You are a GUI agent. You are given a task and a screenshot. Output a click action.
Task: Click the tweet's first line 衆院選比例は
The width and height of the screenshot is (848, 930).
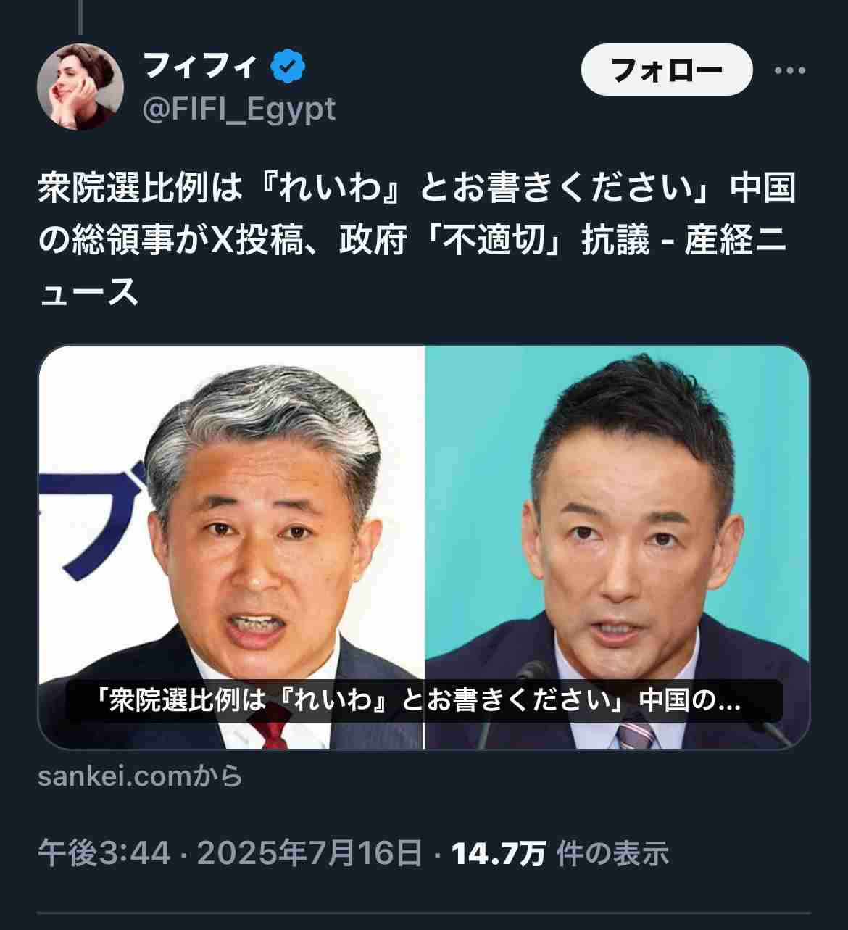pos(139,188)
